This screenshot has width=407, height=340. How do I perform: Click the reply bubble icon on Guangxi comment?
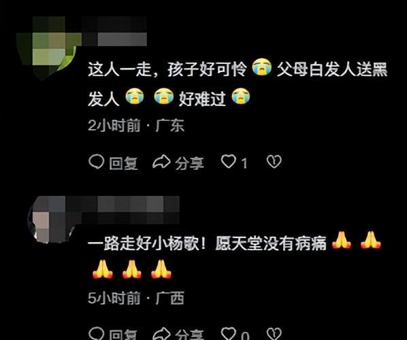[96, 333]
